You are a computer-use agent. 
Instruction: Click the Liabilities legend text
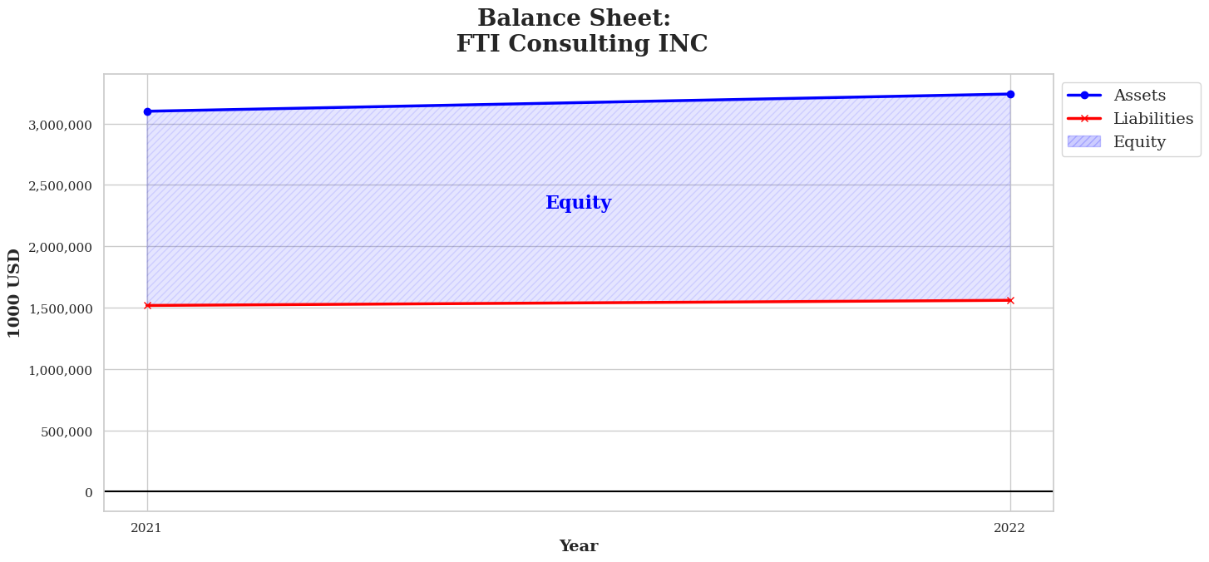click(1153, 119)
